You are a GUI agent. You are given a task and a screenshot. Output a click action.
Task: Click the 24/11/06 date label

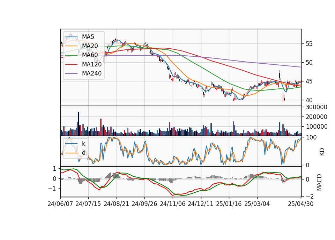click(x=173, y=204)
